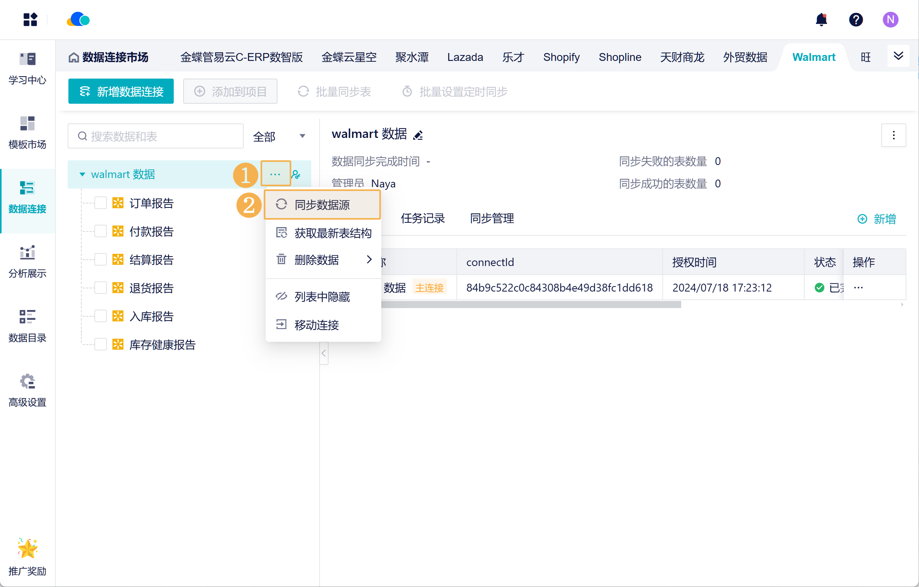Switch to the Shopify tab

click(x=561, y=57)
